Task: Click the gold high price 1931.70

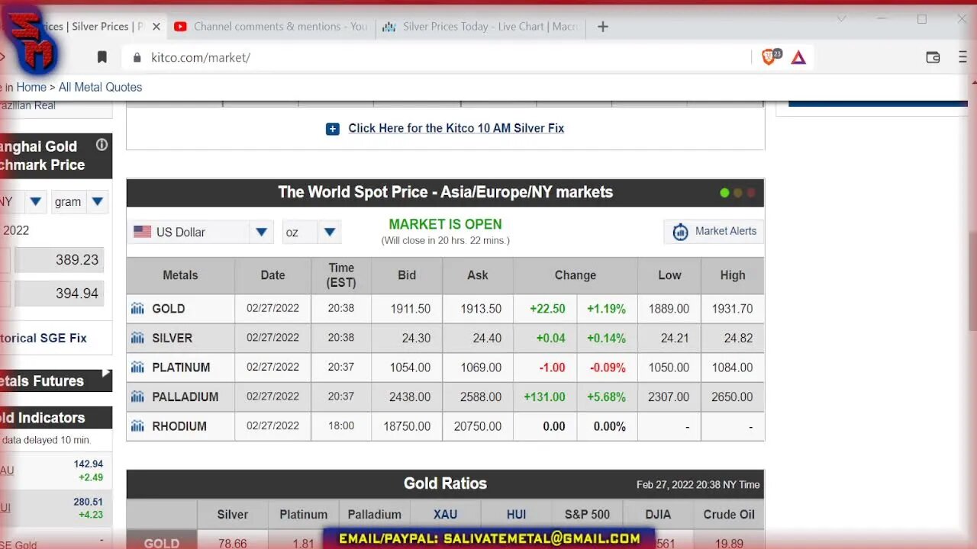Action: coord(732,309)
